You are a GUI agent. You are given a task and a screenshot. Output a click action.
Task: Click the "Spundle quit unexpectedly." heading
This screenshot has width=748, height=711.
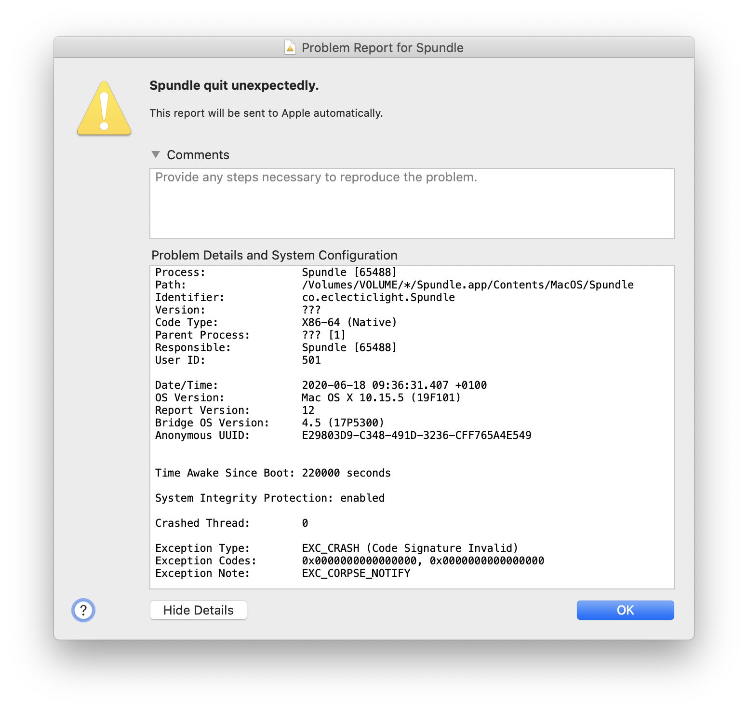coord(234,85)
